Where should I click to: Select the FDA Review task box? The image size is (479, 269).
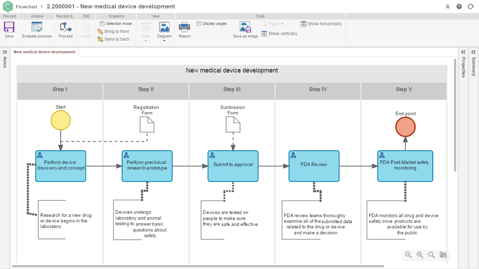(314, 166)
